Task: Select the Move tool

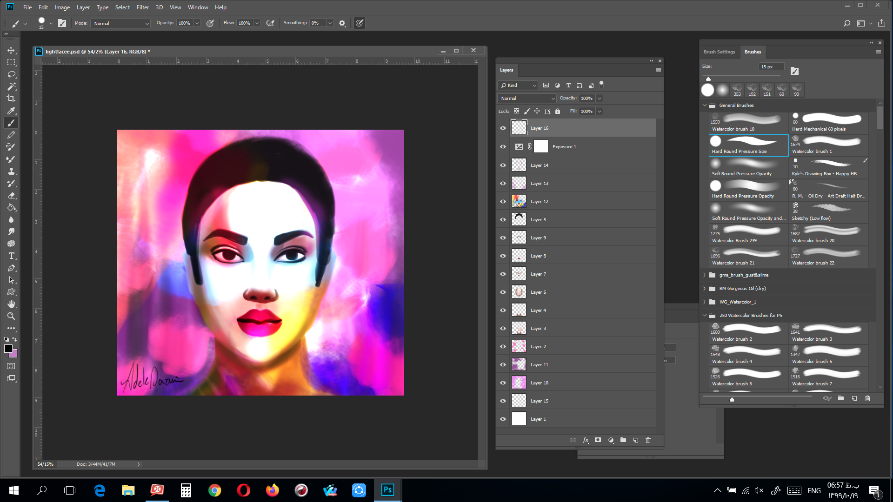Action: click(x=11, y=50)
